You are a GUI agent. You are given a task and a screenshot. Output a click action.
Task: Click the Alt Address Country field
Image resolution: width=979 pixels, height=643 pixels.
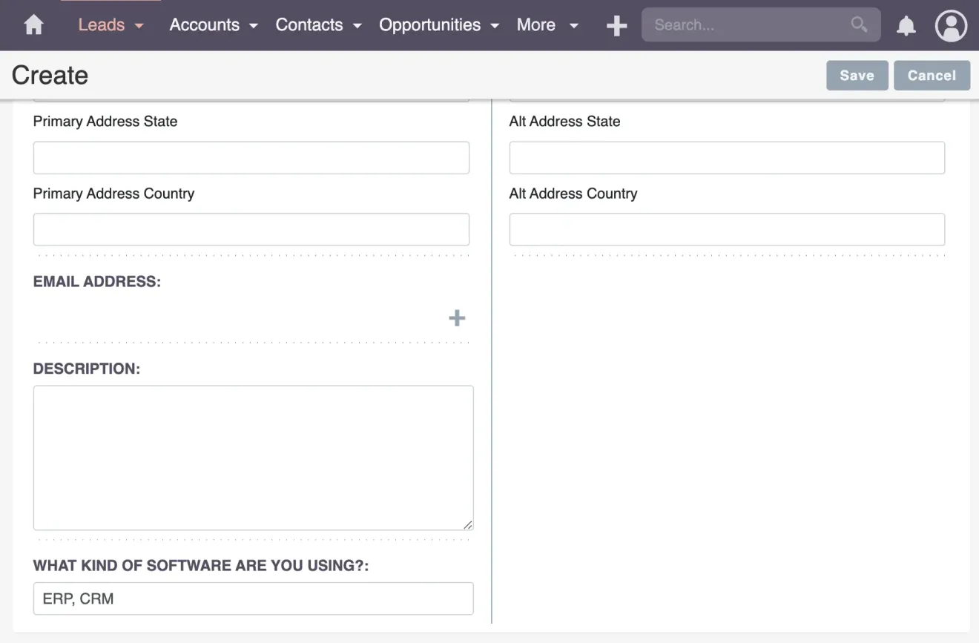tap(726, 229)
